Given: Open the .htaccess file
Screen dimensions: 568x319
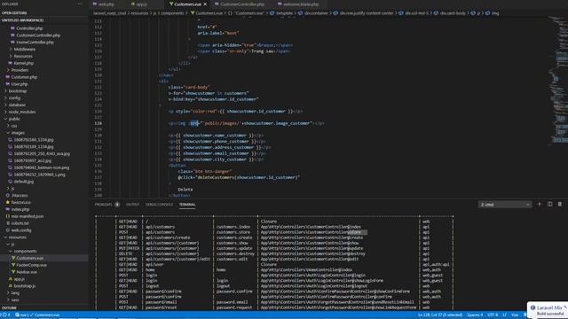Looking at the screenshot, I should (x=20, y=195).
